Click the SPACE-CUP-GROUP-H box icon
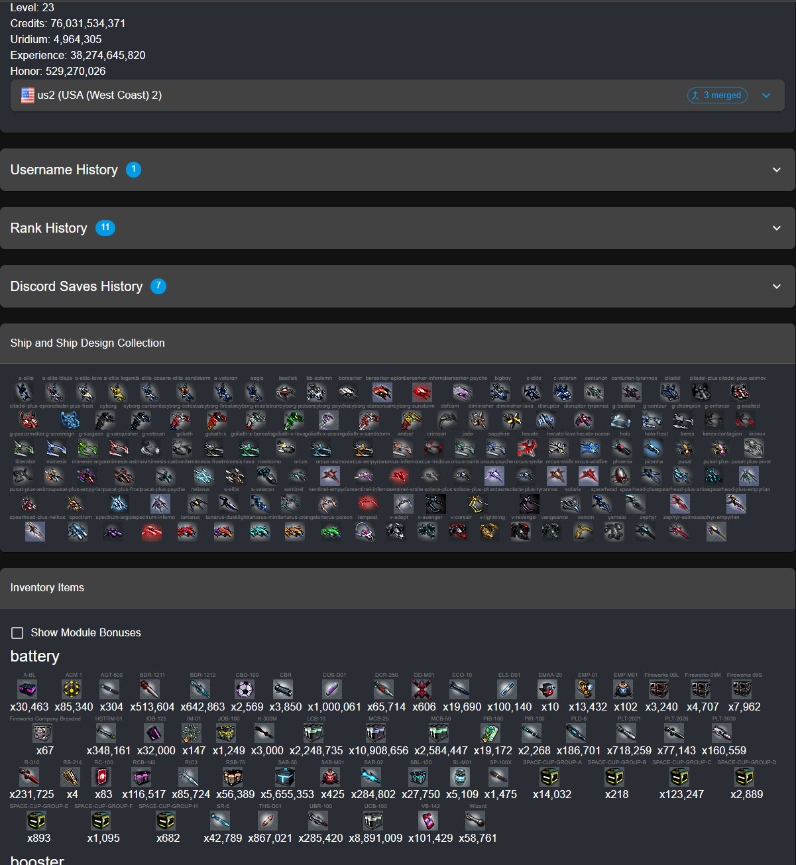The image size is (796, 865). 166,821
